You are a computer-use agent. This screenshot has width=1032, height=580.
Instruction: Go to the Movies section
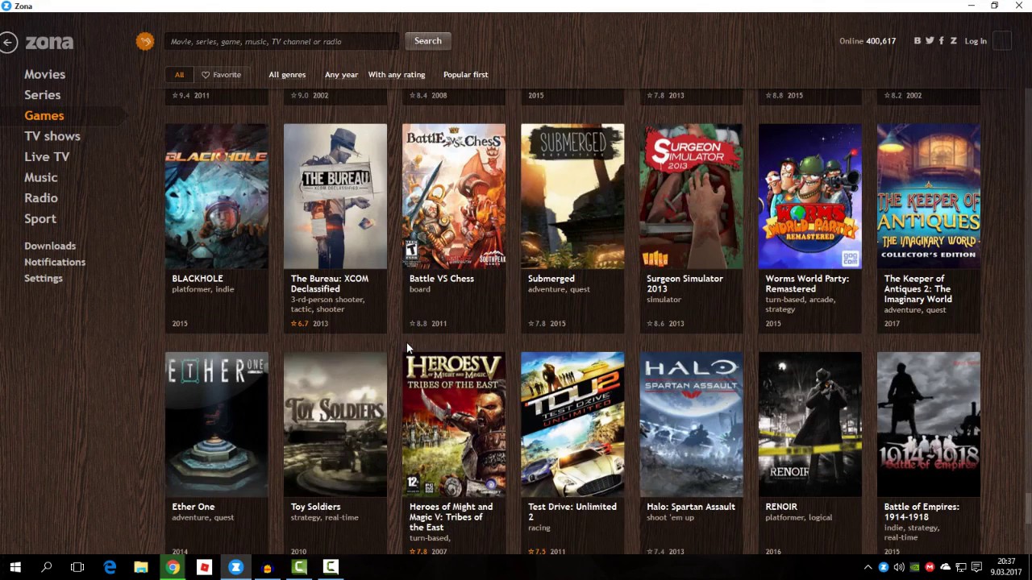(x=44, y=74)
